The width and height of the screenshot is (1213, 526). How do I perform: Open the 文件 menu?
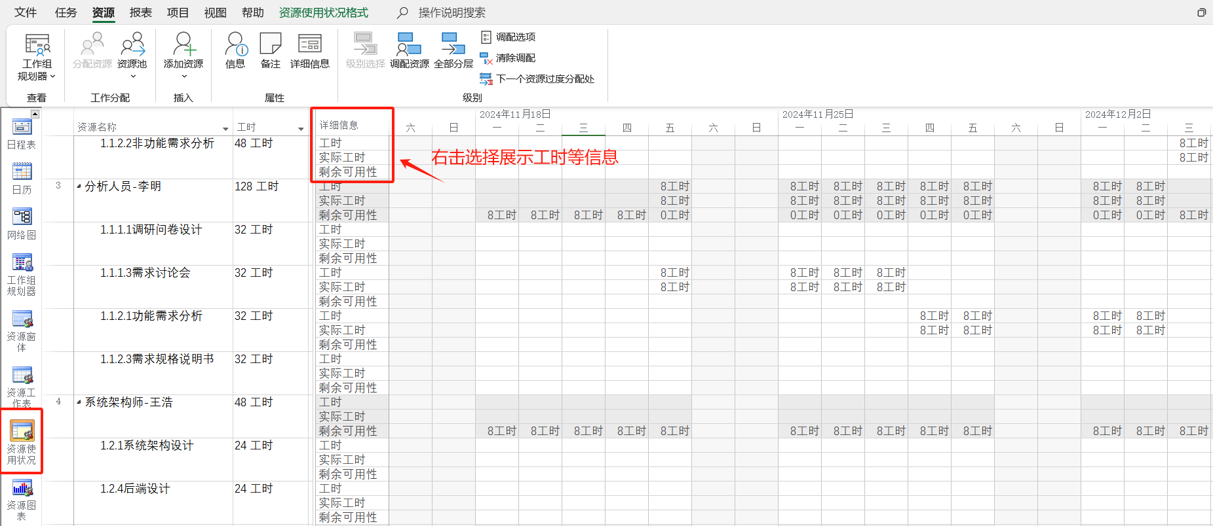click(26, 12)
